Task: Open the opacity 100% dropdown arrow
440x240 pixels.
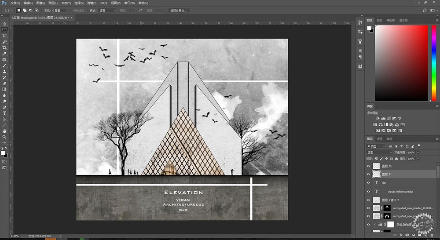Action: pos(418,153)
